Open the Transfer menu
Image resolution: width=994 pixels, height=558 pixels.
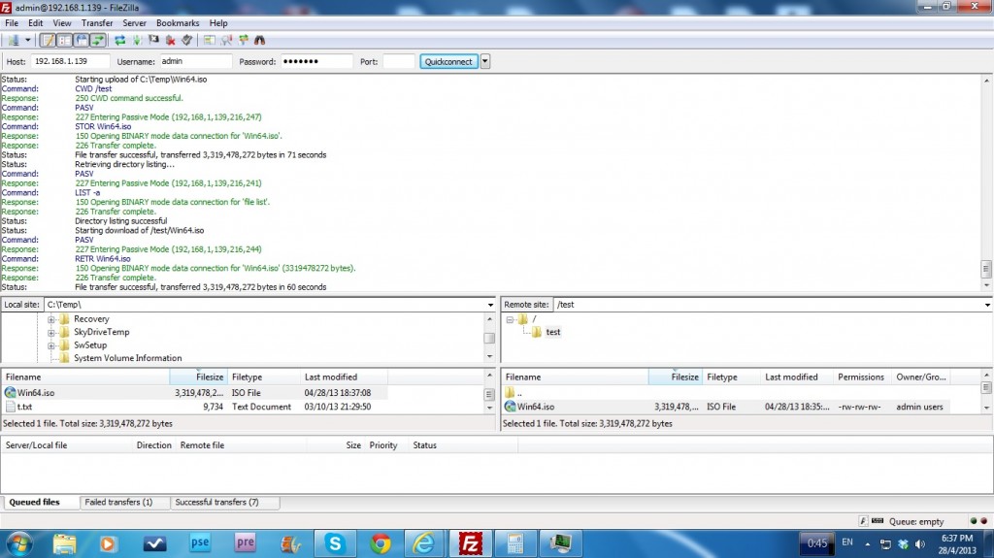pyautogui.click(x=97, y=23)
